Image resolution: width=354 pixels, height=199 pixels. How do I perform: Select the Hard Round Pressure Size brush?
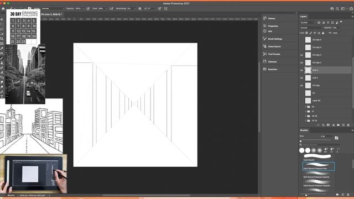coord(319,166)
